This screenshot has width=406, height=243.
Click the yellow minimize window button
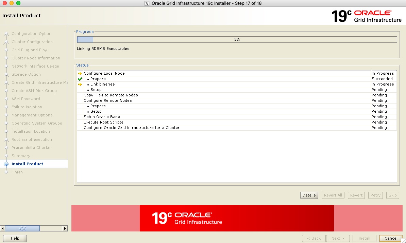tap(12, 3)
